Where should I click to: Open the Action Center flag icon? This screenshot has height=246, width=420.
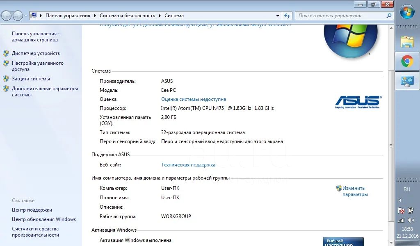(x=401, y=210)
